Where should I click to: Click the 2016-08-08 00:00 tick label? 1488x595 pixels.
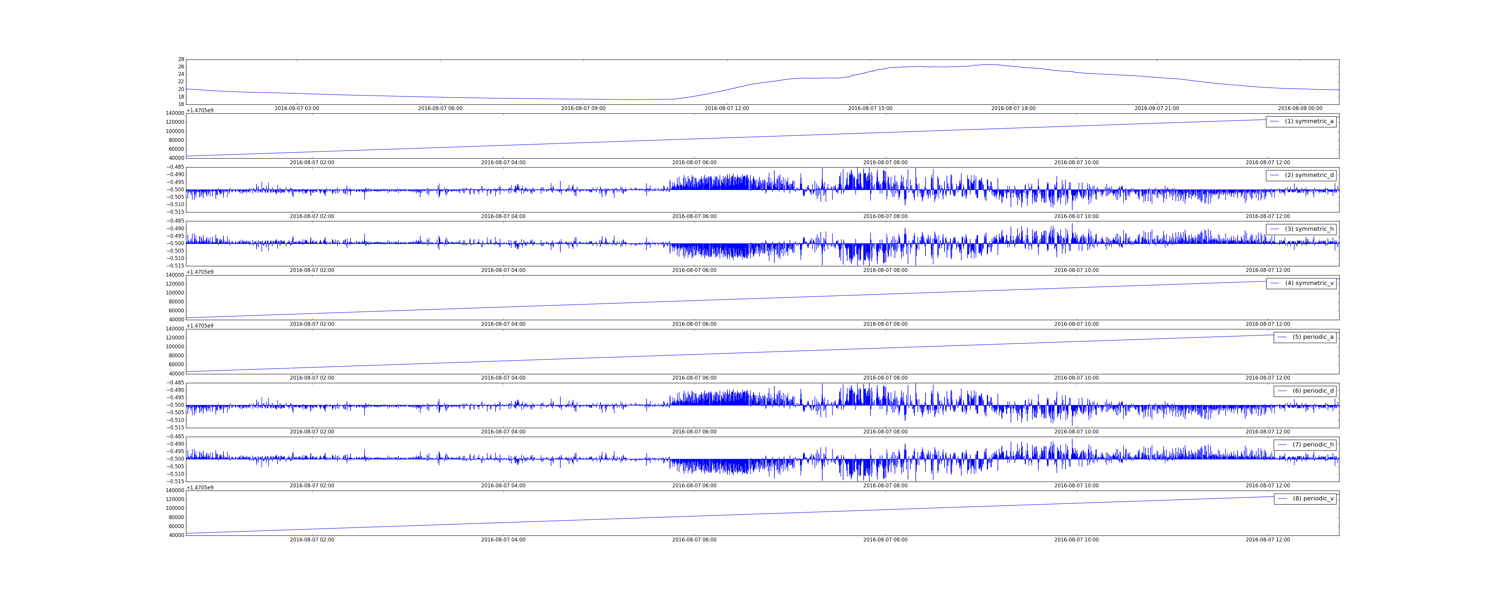tap(1300, 109)
